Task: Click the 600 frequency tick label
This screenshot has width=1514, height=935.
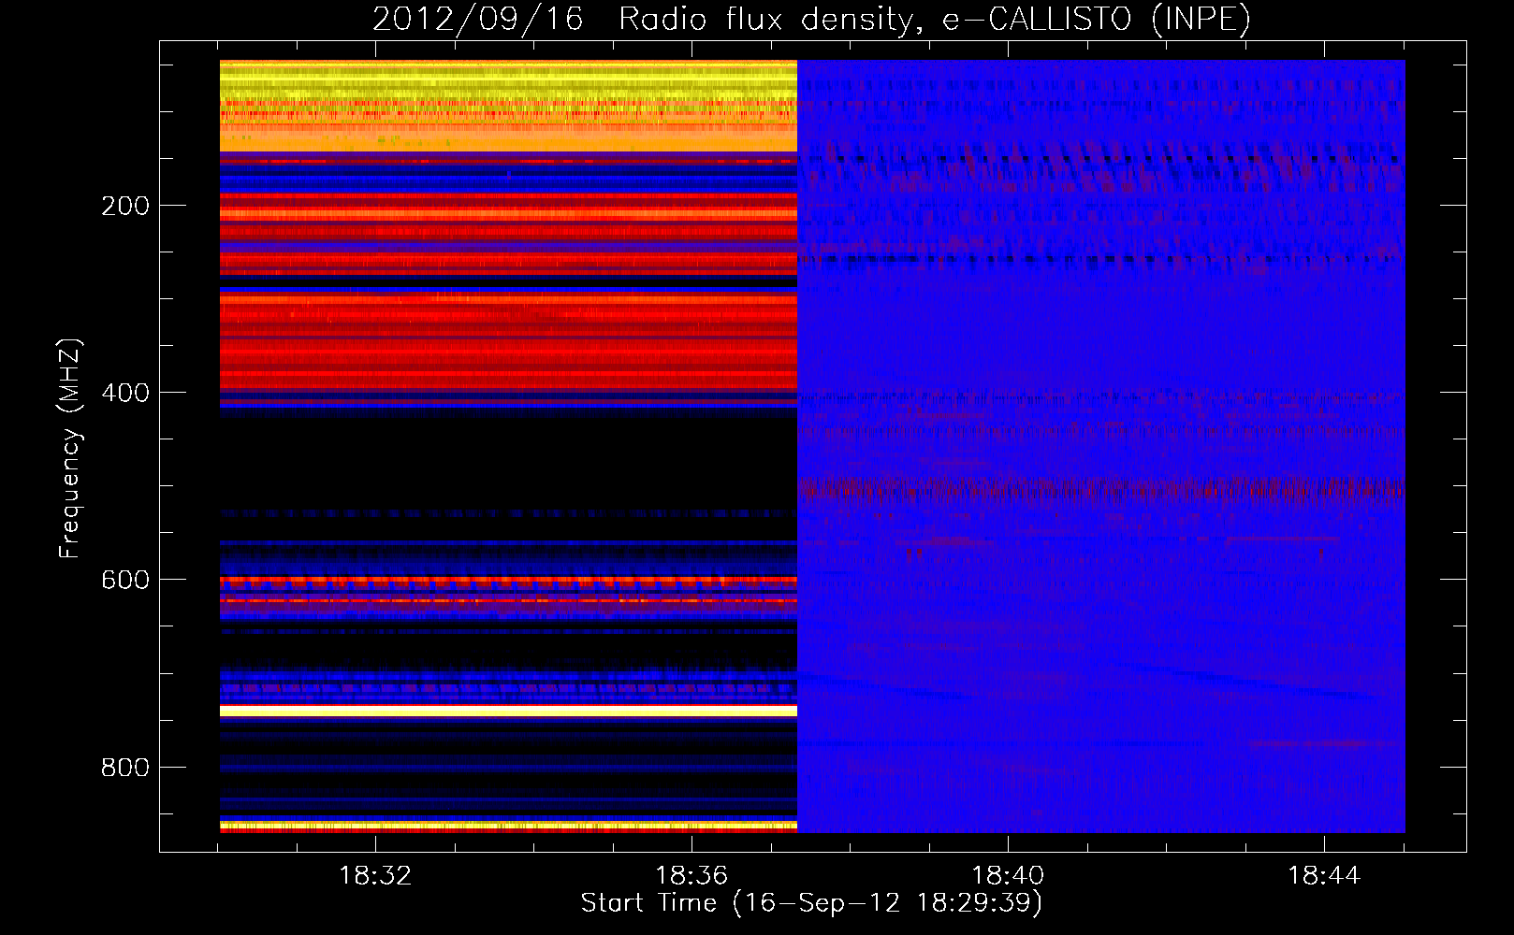Action: pos(125,580)
